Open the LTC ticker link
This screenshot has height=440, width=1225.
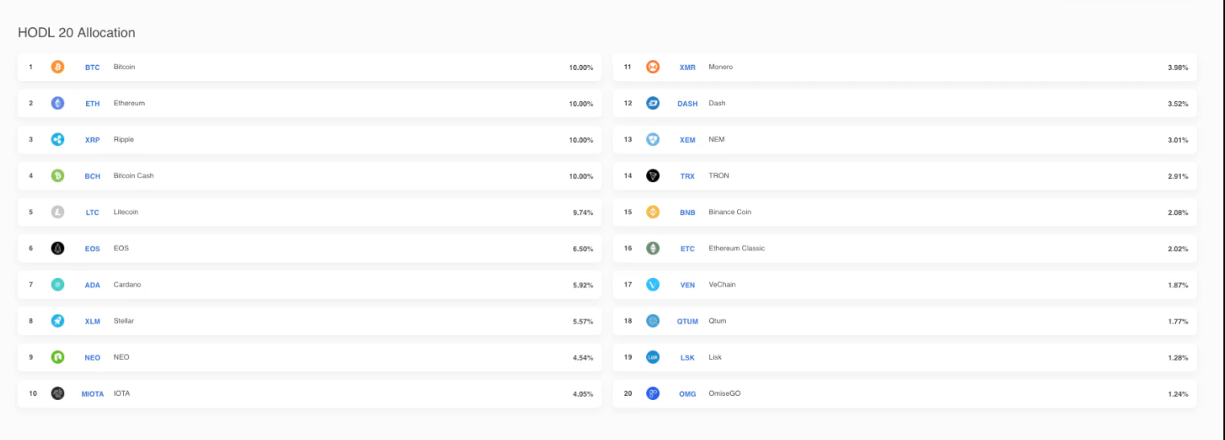[92, 212]
